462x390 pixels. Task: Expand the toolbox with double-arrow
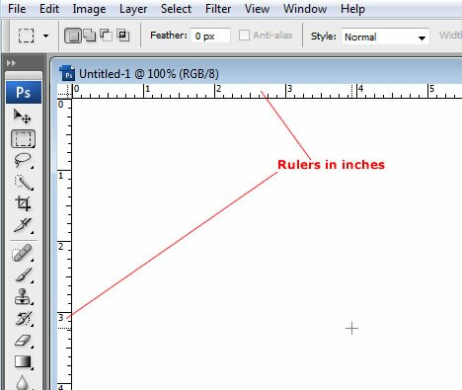(x=11, y=63)
